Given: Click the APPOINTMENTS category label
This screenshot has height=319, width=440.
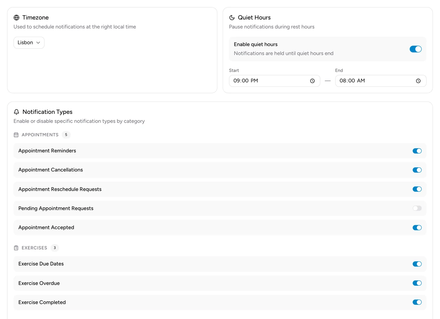Looking at the screenshot, I should pos(40,135).
